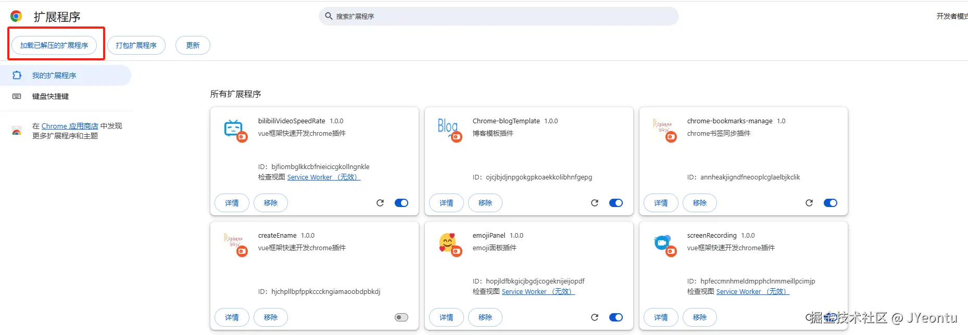968x335 pixels.
Task: Open the Chrome 应用商店 link
Action: pos(70,126)
